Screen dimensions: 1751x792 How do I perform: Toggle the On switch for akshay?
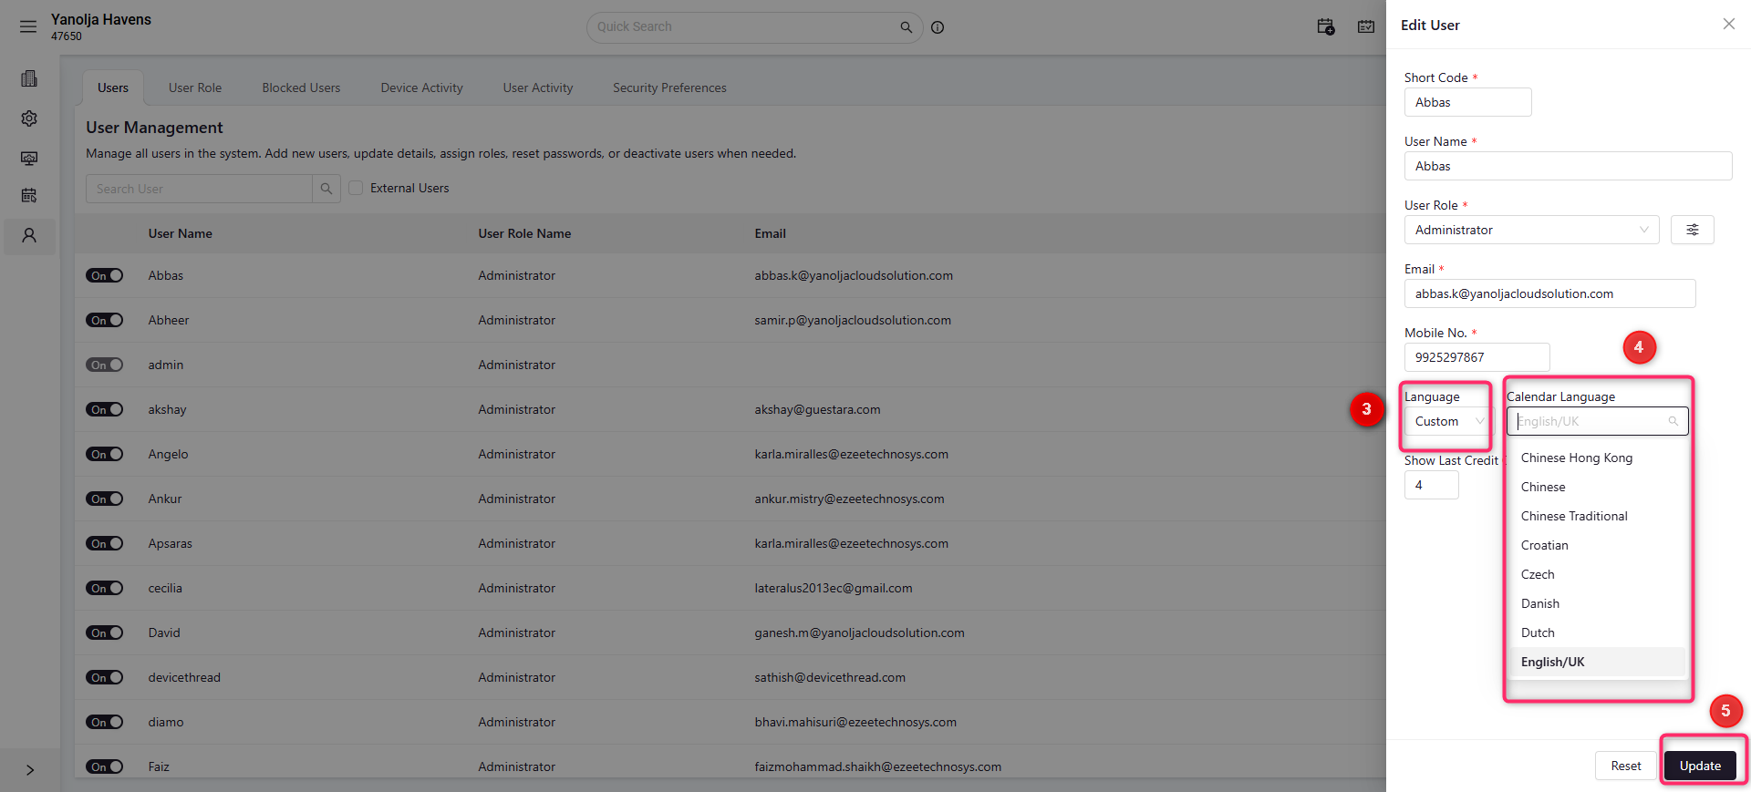coord(105,409)
